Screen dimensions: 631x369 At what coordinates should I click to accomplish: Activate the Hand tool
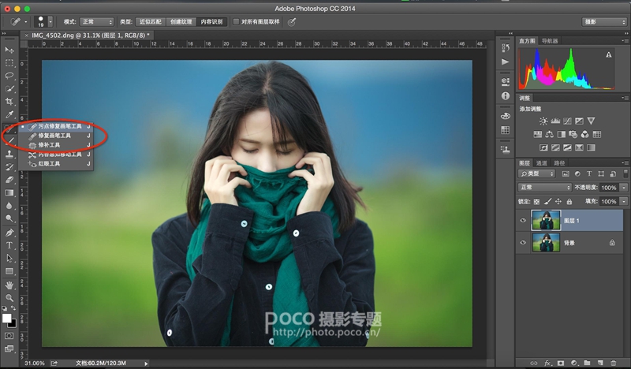pos(9,284)
